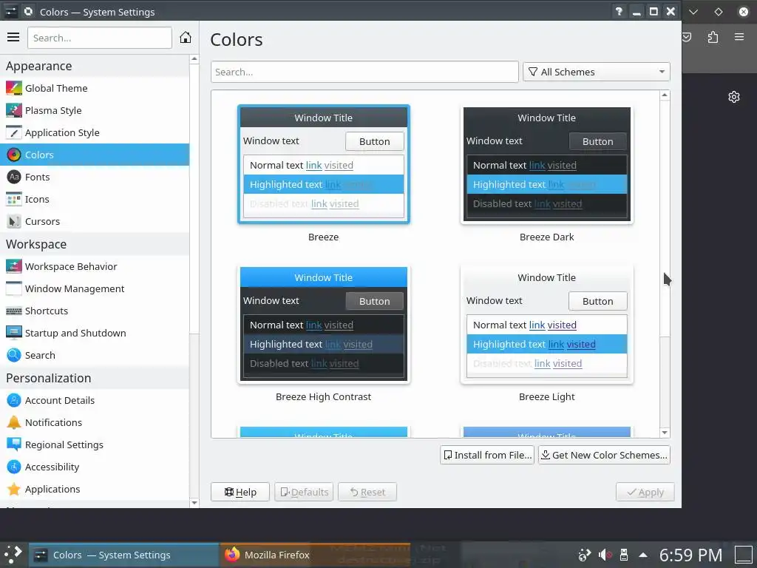
Task: Open Cursors settings
Action: [x=95, y=221]
